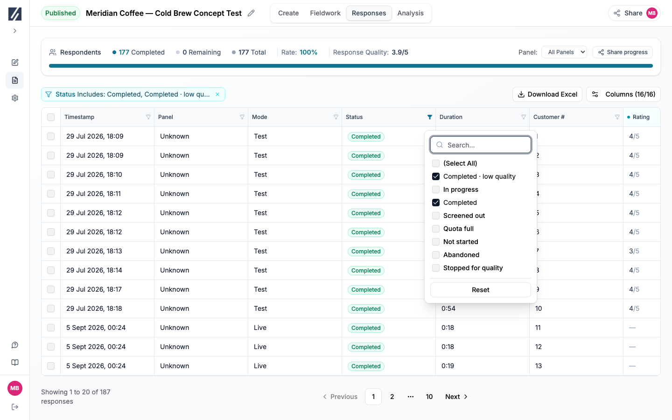
Task: Check the In progress option
Action: [x=436, y=189]
